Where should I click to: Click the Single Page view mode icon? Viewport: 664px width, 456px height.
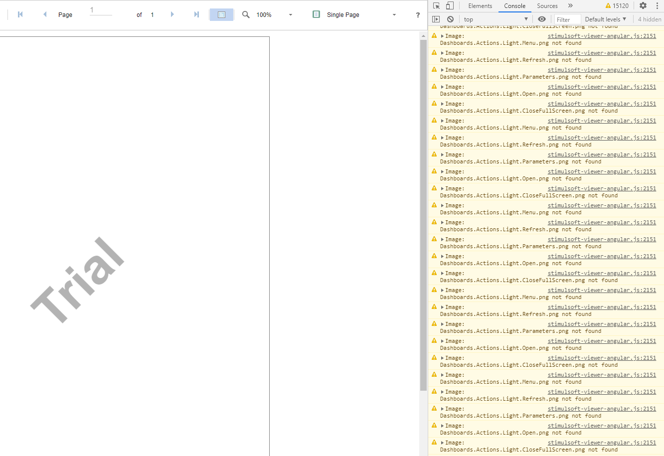point(316,14)
